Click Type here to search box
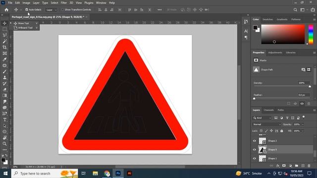Image resolution: width=317 pixels, height=178 pixels. point(45,174)
